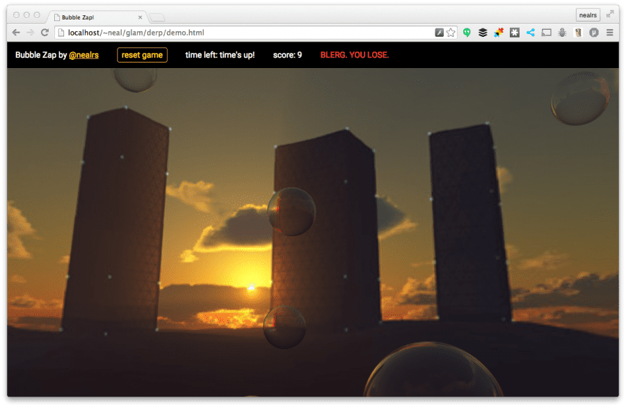Select the Bubble Zap! browser tab
This screenshot has height=407, width=626.
(x=97, y=17)
